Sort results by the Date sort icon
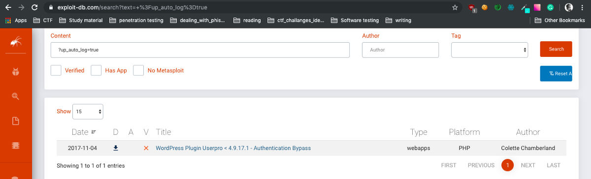 click(94, 132)
